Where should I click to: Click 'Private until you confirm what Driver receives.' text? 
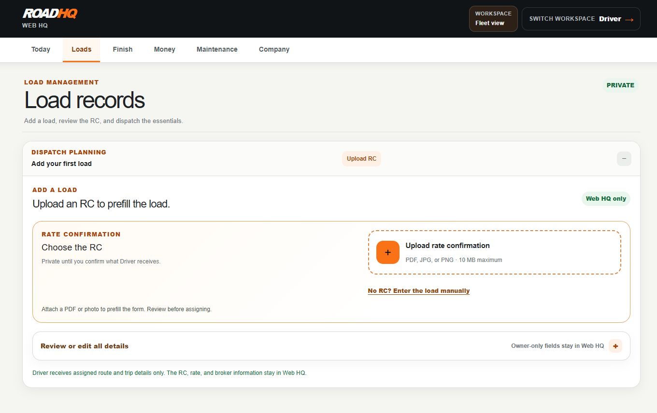pyautogui.click(x=101, y=262)
